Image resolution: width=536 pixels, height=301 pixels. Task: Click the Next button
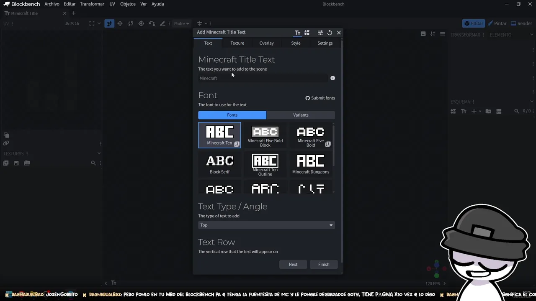293,264
